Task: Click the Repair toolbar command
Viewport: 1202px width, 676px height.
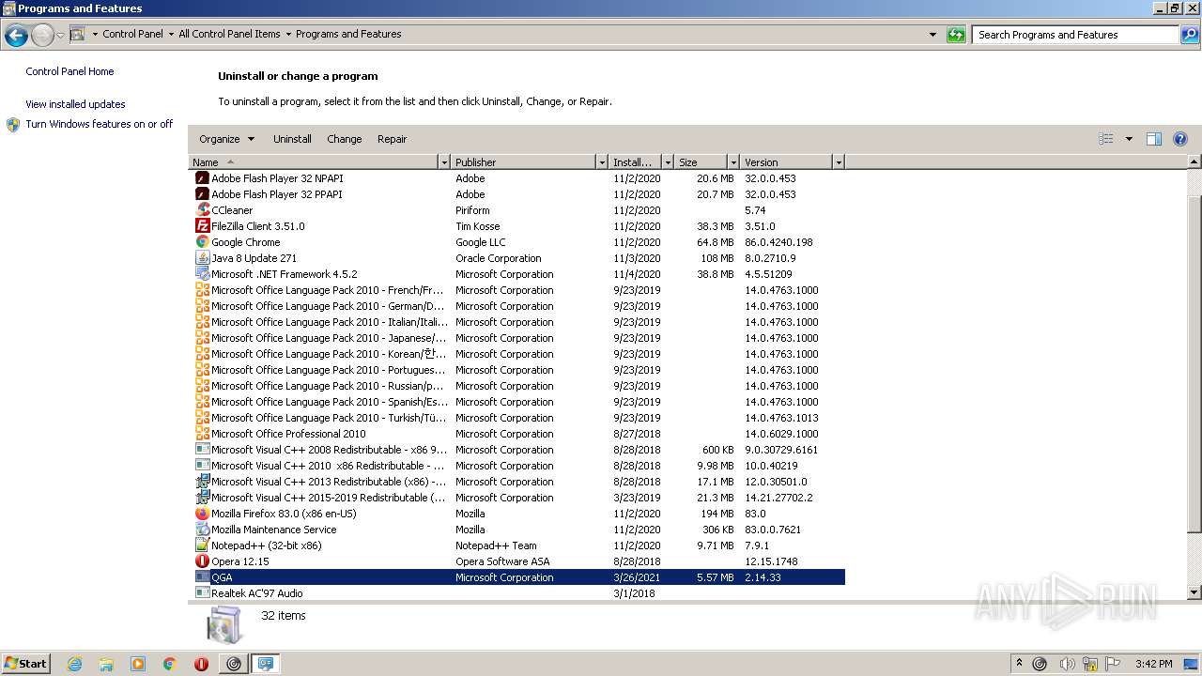Action: [392, 139]
